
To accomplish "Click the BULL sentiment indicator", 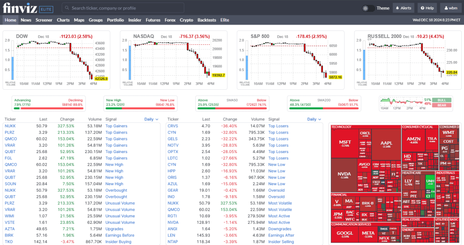I will pos(441,100).
